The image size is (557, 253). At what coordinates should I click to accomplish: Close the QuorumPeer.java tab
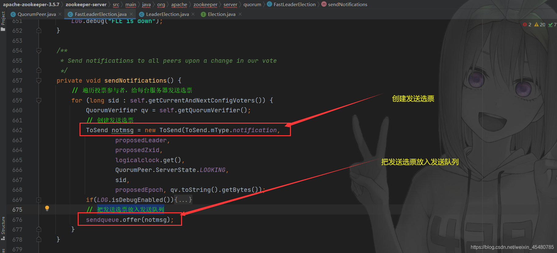coord(60,14)
